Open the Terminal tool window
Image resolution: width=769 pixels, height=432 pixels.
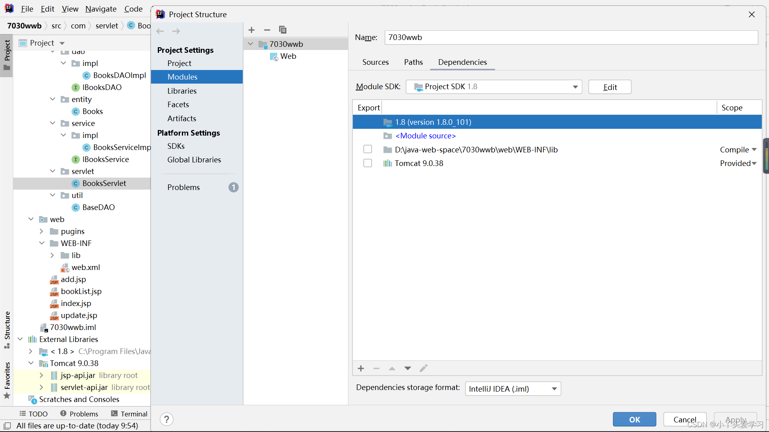[129, 414]
